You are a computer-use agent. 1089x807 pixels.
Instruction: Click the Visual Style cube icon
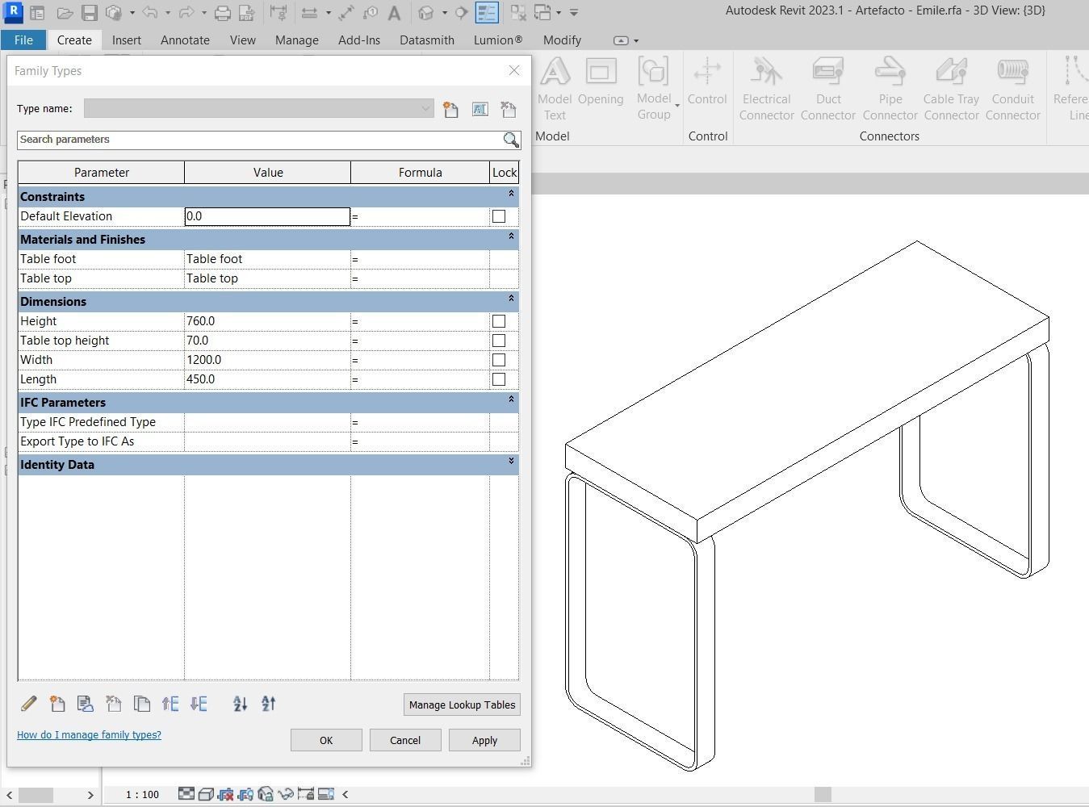[x=206, y=794]
